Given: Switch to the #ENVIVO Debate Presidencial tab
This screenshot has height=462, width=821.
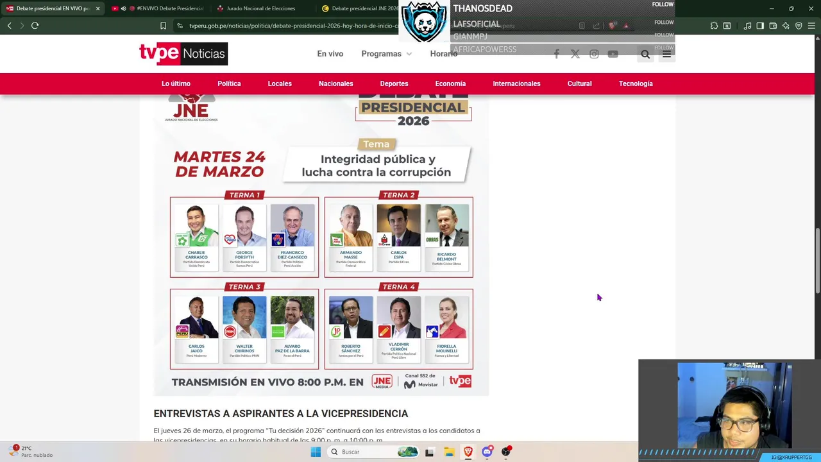Looking at the screenshot, I should tap(157, 8).
